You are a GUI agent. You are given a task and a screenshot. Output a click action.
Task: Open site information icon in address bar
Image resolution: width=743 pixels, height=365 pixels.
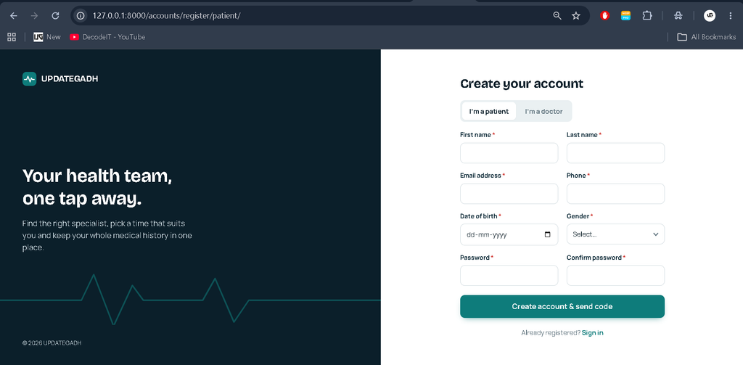coord(81,16)
